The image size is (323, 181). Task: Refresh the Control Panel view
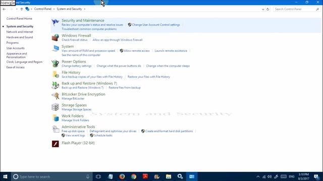pos(268,9)
